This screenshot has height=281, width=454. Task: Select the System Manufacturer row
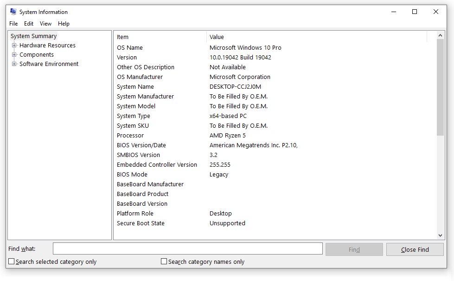(145, 97)
